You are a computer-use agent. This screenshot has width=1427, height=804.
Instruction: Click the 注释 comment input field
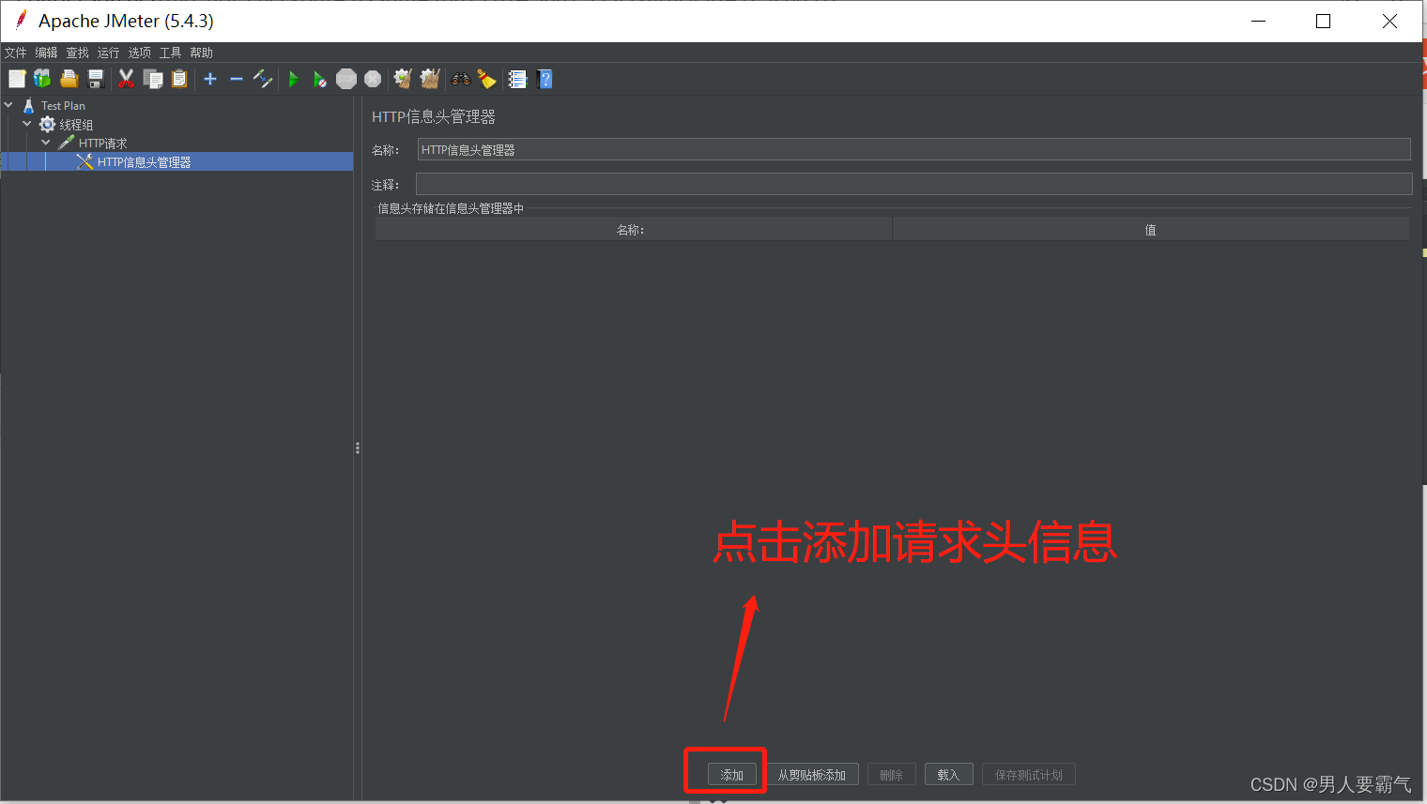click(x=913, y=184)
